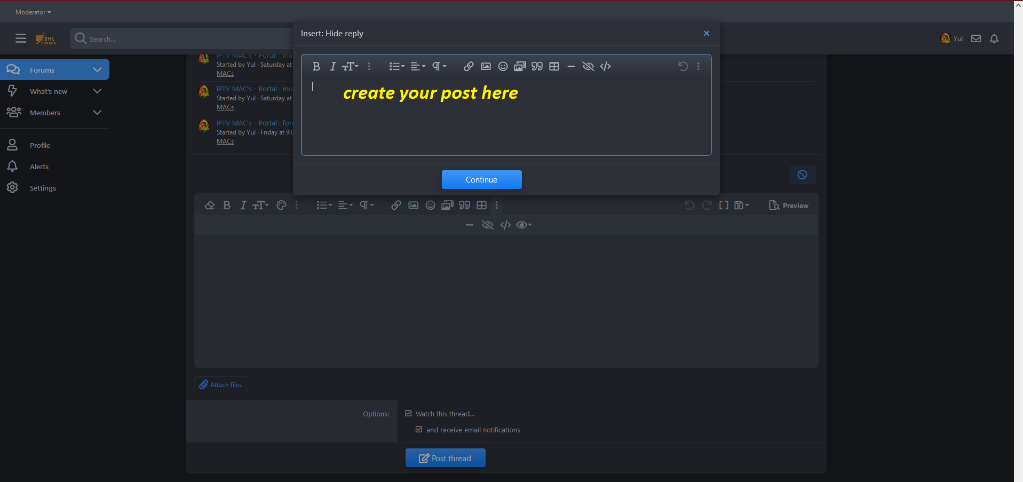This screenshot has width=1023, height=482.
Task: Click the site logo in header
Action: pyautogui.click(x=45, y=39)
